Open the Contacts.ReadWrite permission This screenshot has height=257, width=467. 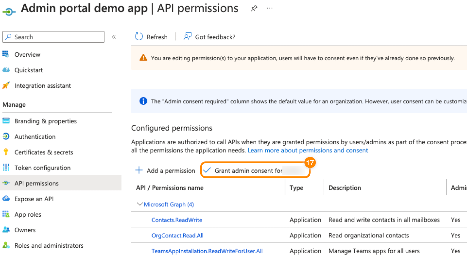point(177,220)
